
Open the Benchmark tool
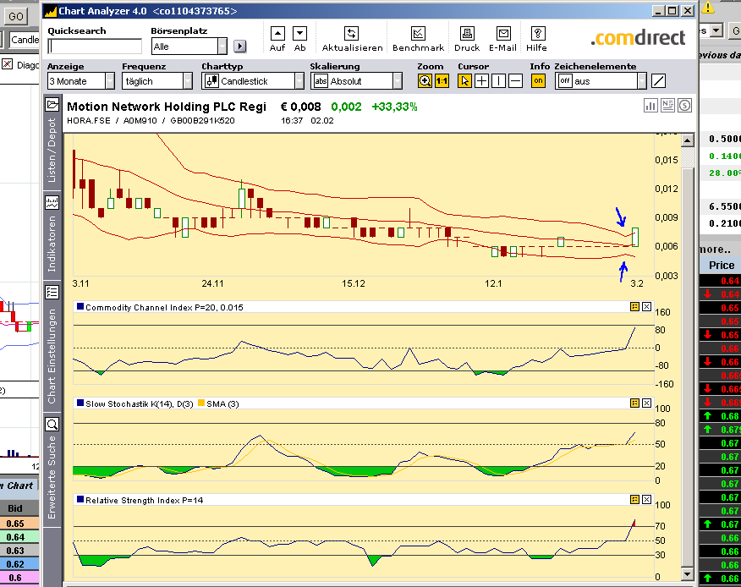[418, 34]
